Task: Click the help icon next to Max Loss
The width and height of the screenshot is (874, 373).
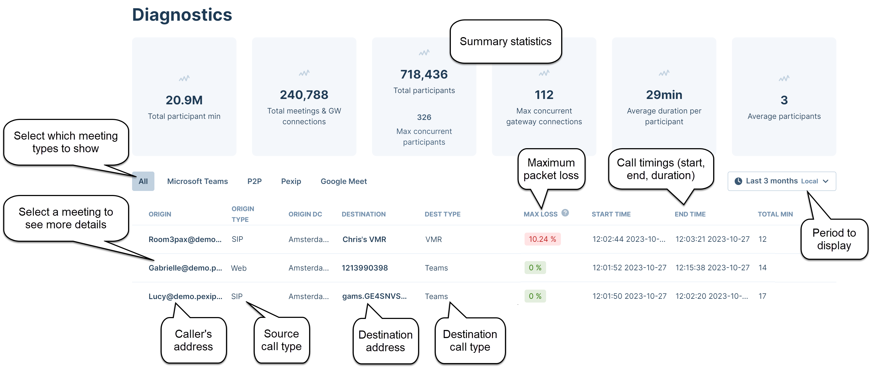Action: point(565,213)
